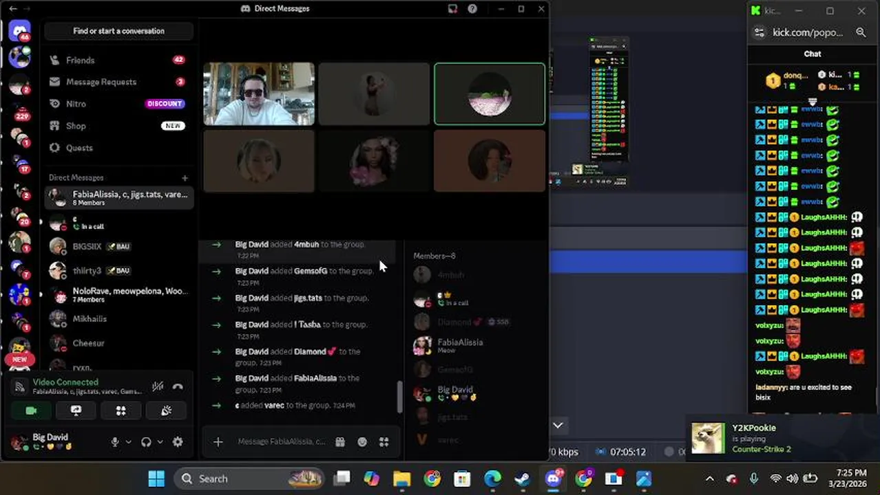Select the green-outlined speaking call tile
Screen dimensions: 880x495
[490, 94]
